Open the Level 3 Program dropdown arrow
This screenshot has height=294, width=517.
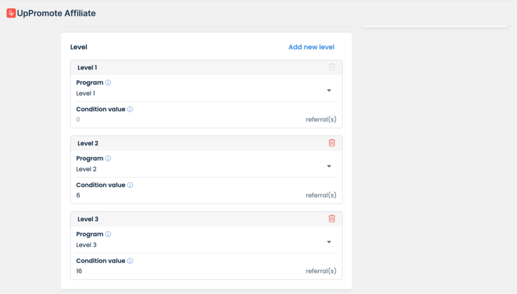[x=329, y=242]
